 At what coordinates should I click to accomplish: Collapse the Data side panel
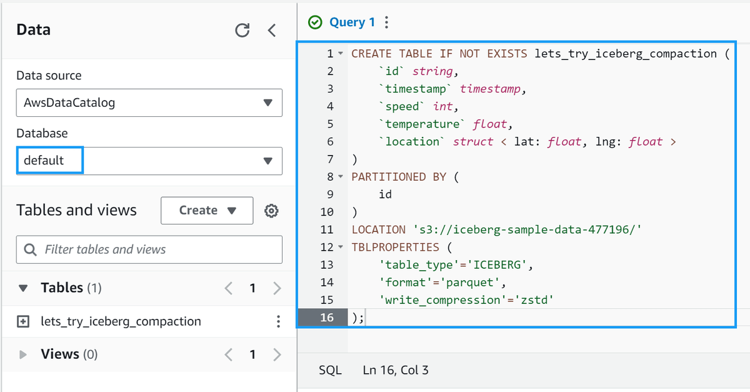(272, 30)
